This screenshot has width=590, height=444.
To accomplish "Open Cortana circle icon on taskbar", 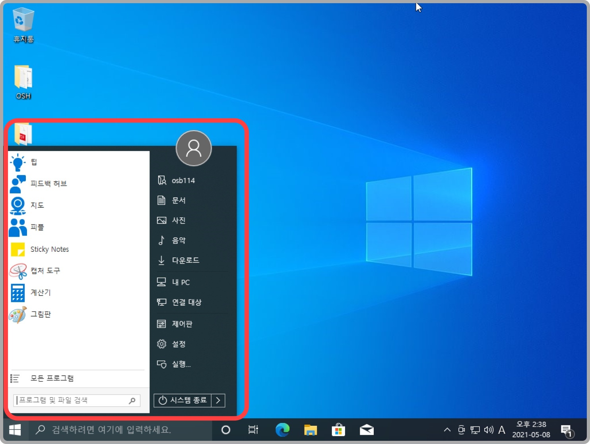I will [x=226, y=430].
